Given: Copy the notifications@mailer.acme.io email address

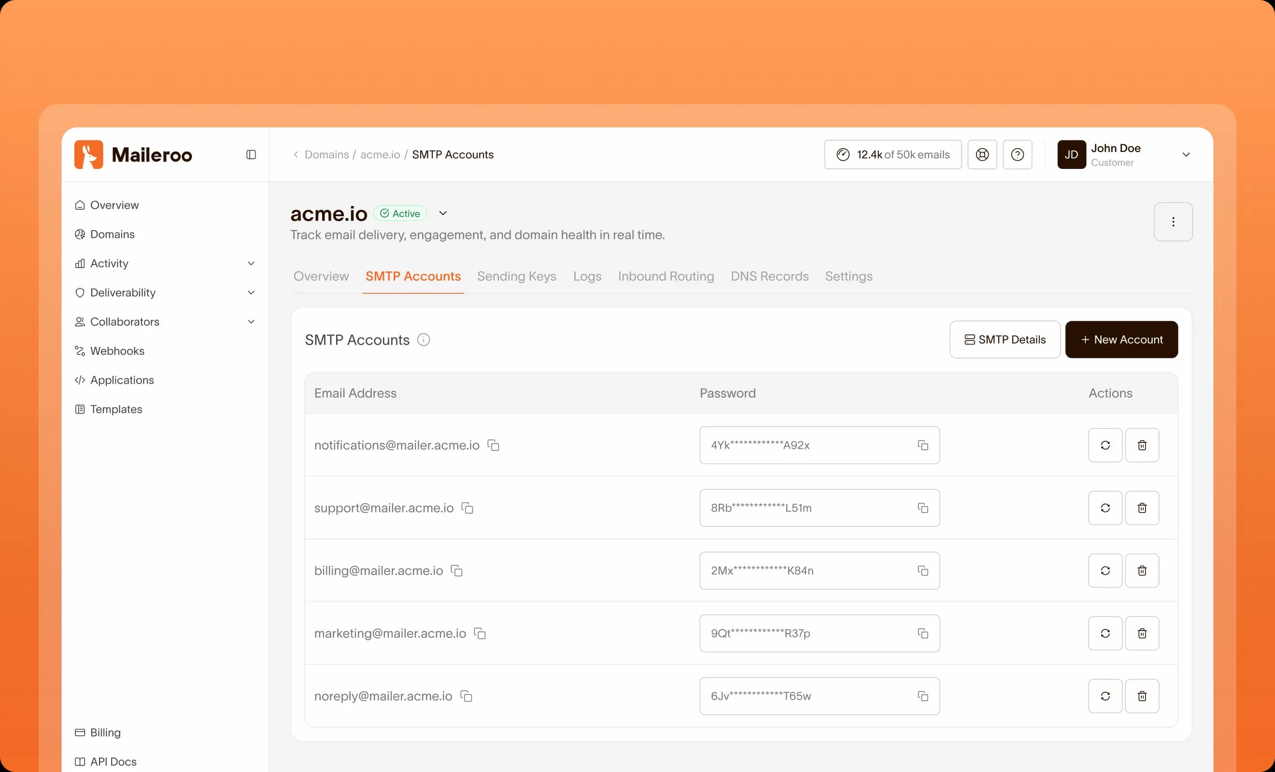Looking at the screenshot, I should coord(494,445).
